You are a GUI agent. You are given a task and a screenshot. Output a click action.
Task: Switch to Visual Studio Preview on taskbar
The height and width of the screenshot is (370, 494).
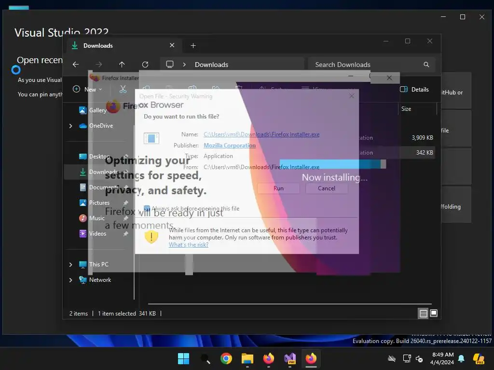click(290, 358)
